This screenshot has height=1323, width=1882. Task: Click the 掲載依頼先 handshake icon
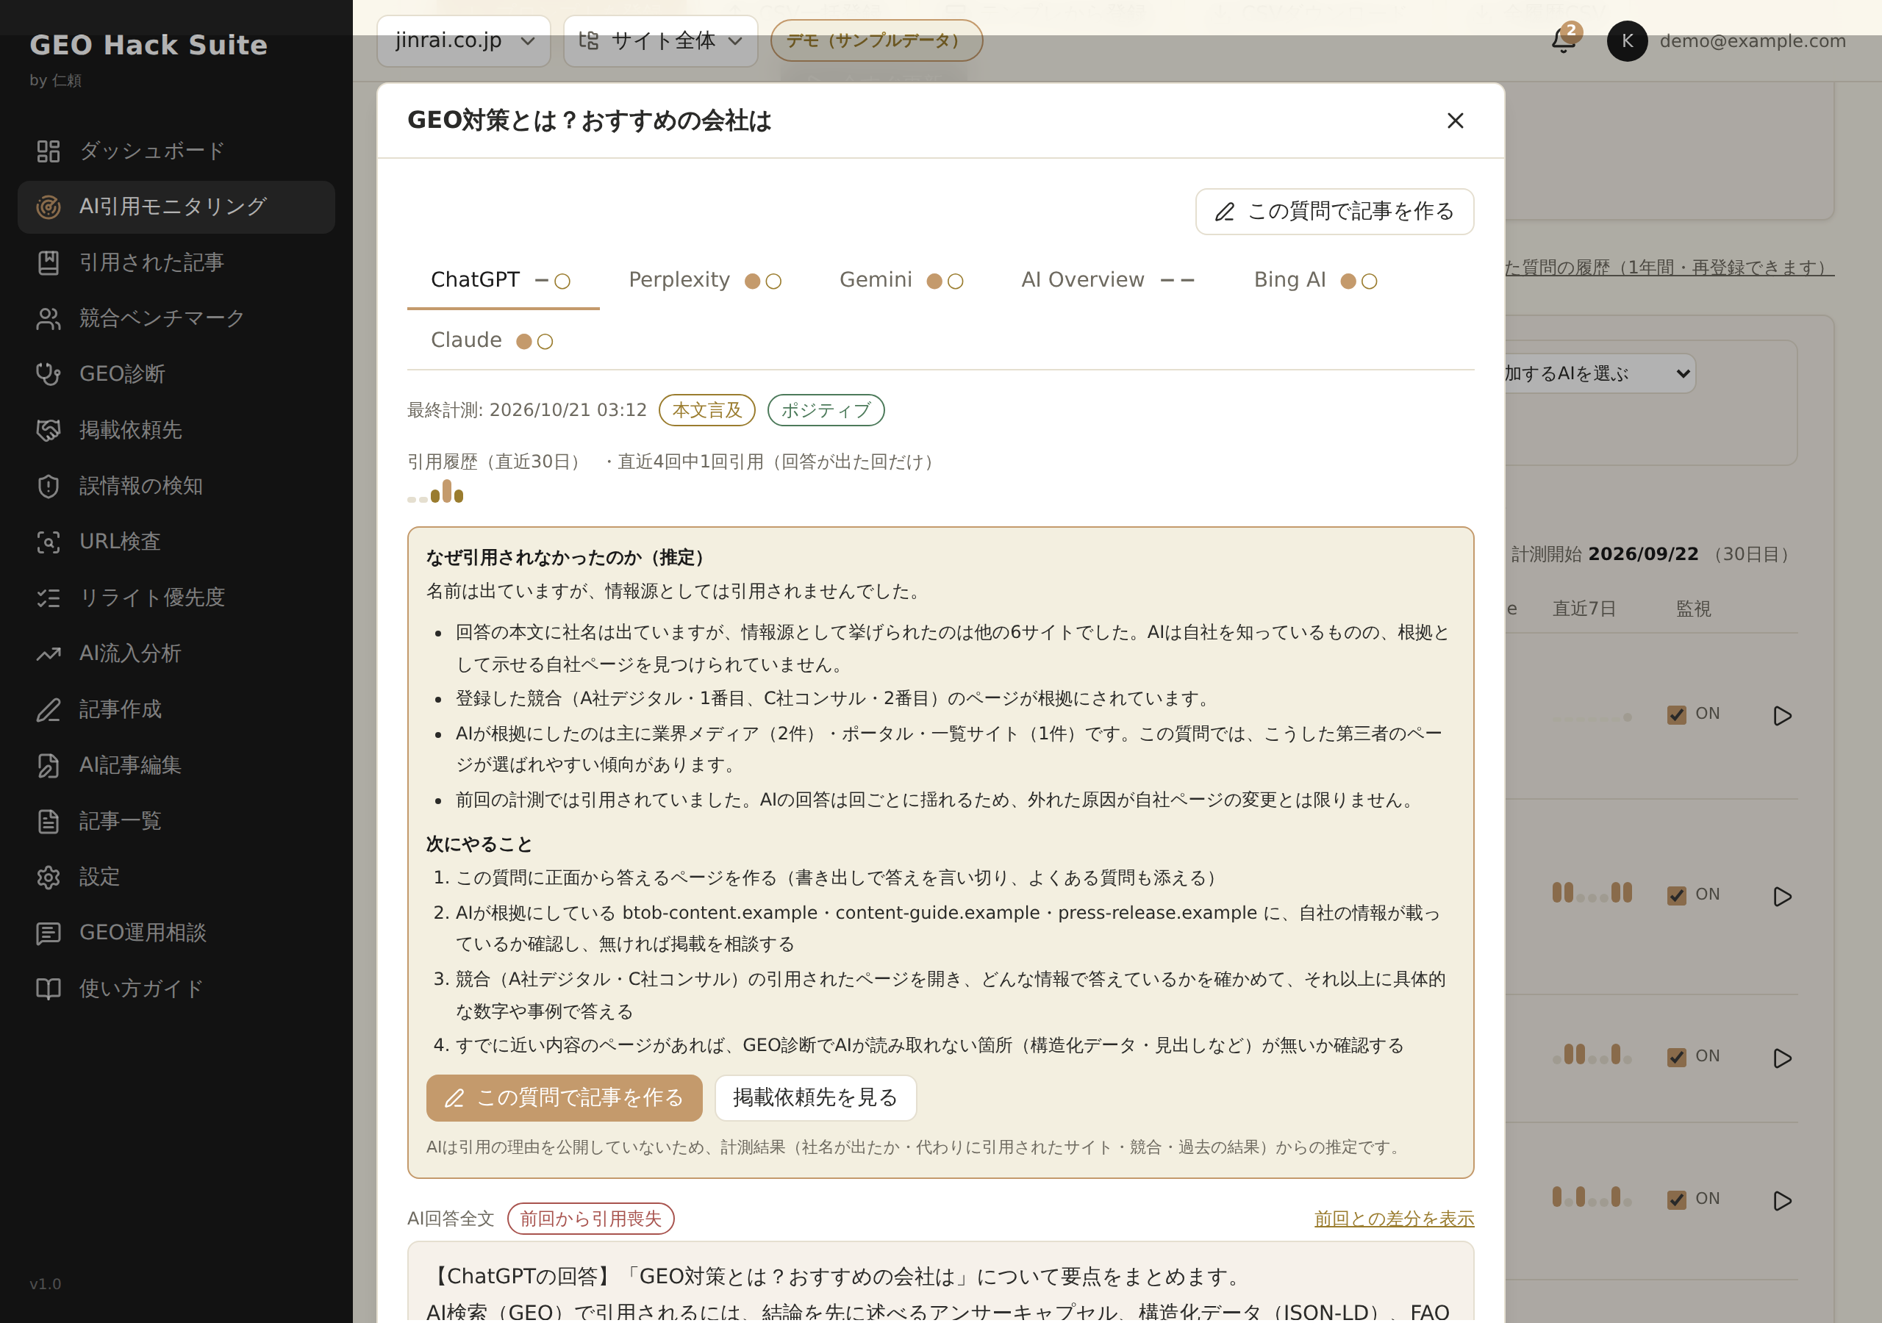(49, 429)
